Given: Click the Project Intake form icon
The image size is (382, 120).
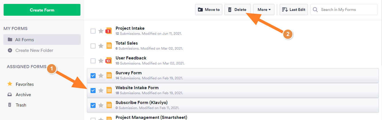Looking at the screenshot, I should click(109, 31).
